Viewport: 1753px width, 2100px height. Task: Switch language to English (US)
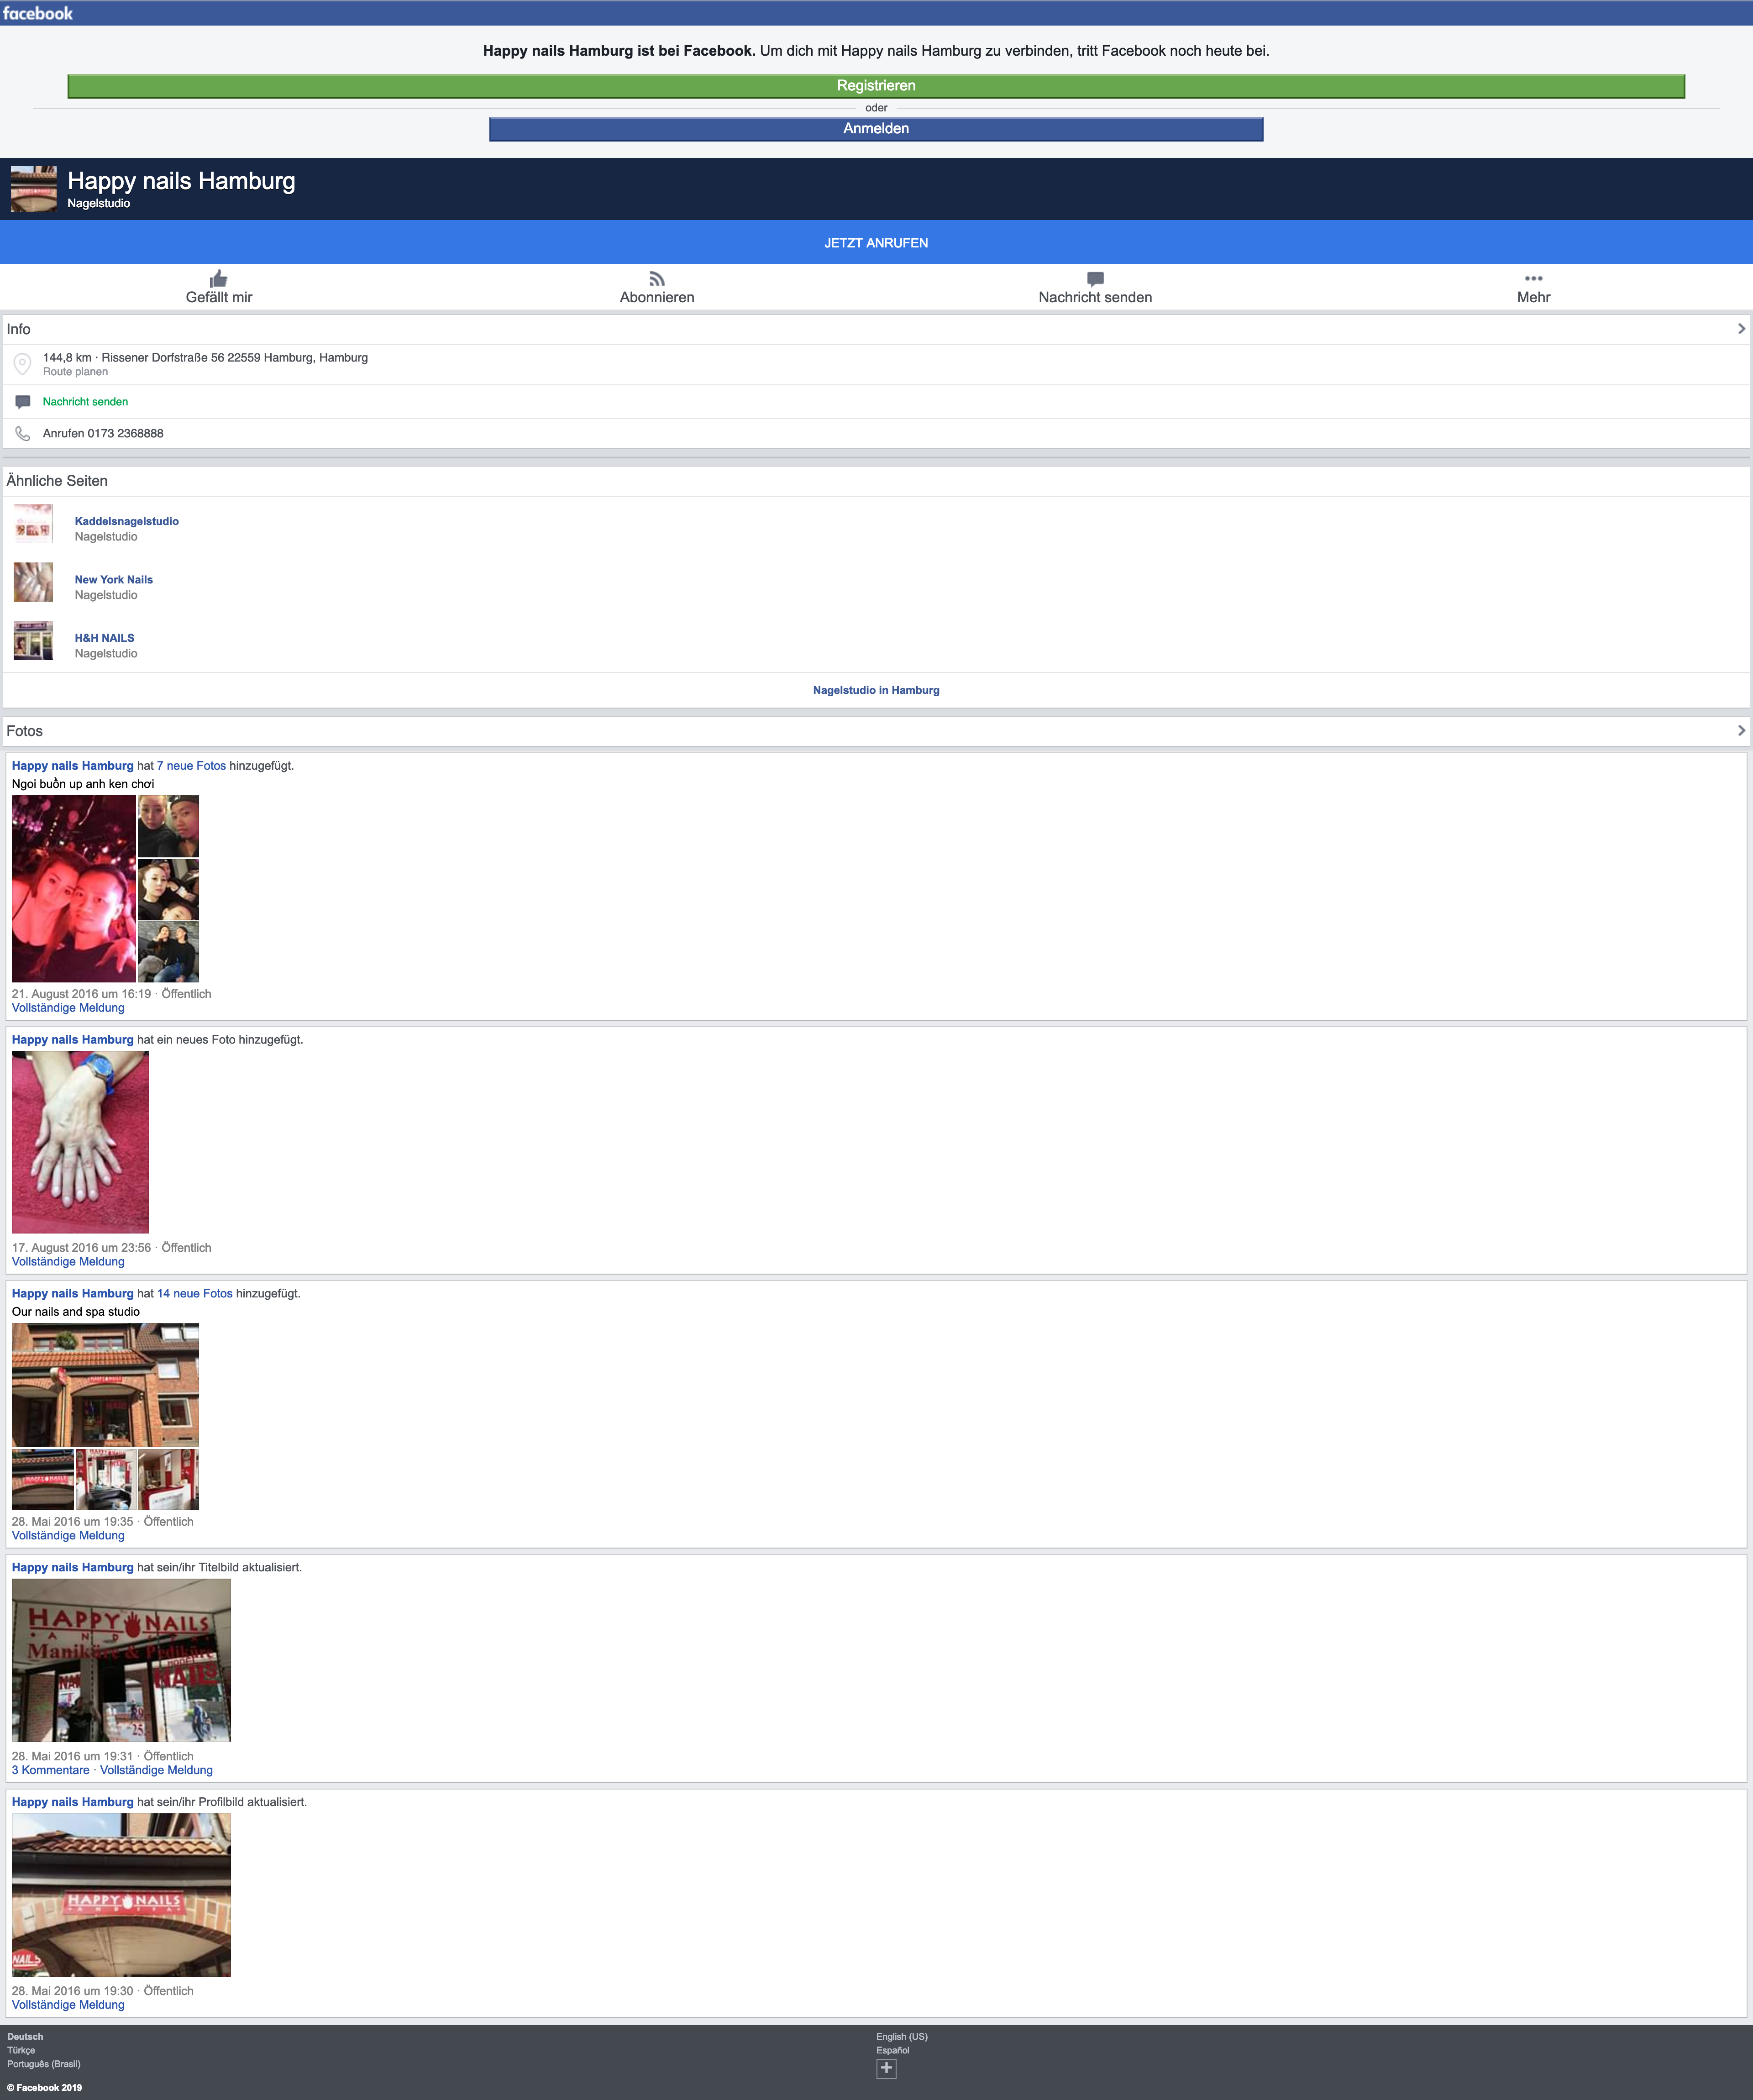click(x=902, y=2037)
